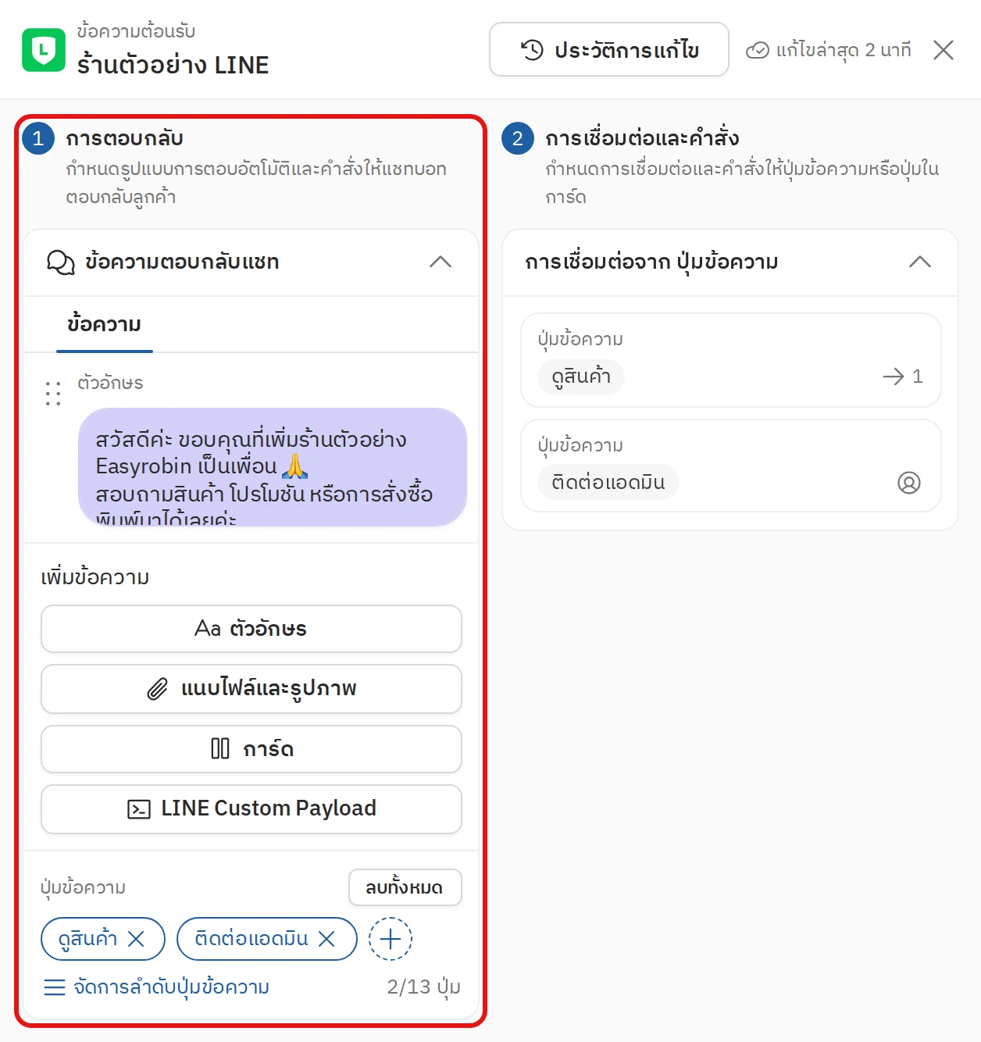Click the arrow connection icon for ดูสินค้า
This screenshot has width=981, height=1042.
[x=894, y=376]
